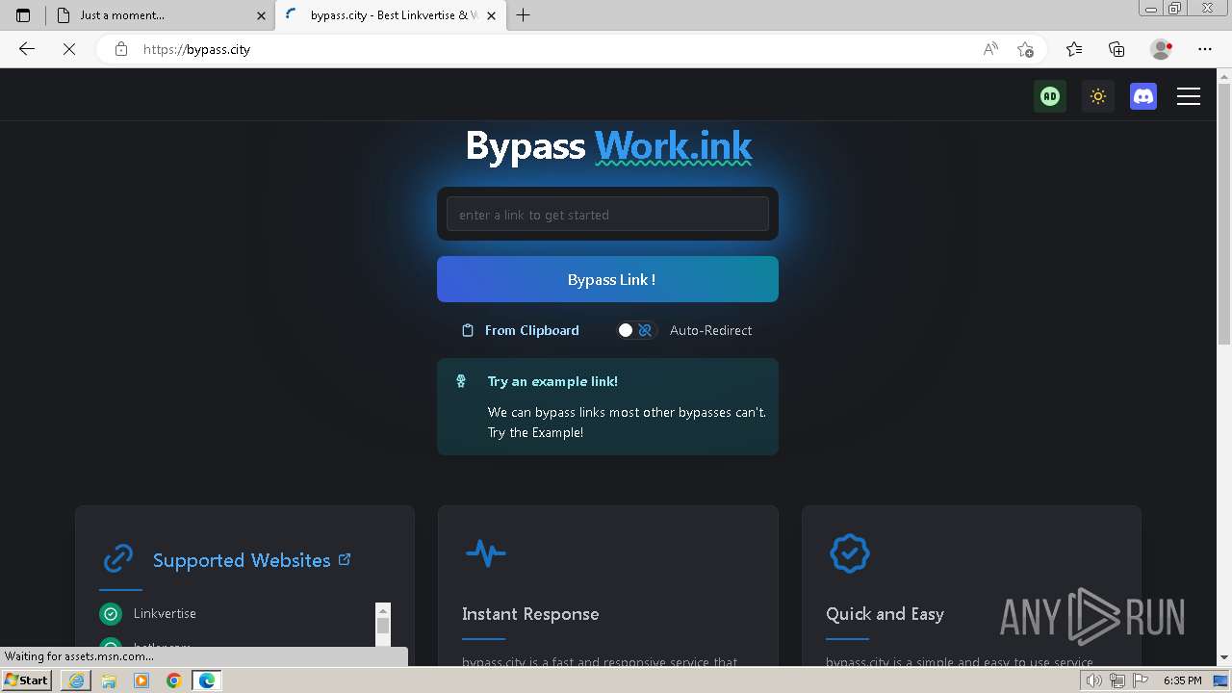
Task: Click the system clock showing 6:35 PM
Action: [x=1183, y=680]
